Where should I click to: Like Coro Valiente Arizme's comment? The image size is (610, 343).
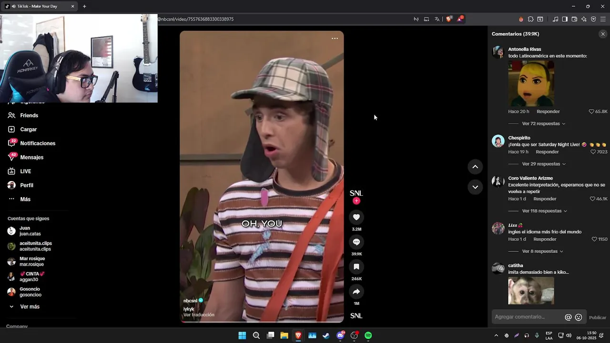(592, 199)
